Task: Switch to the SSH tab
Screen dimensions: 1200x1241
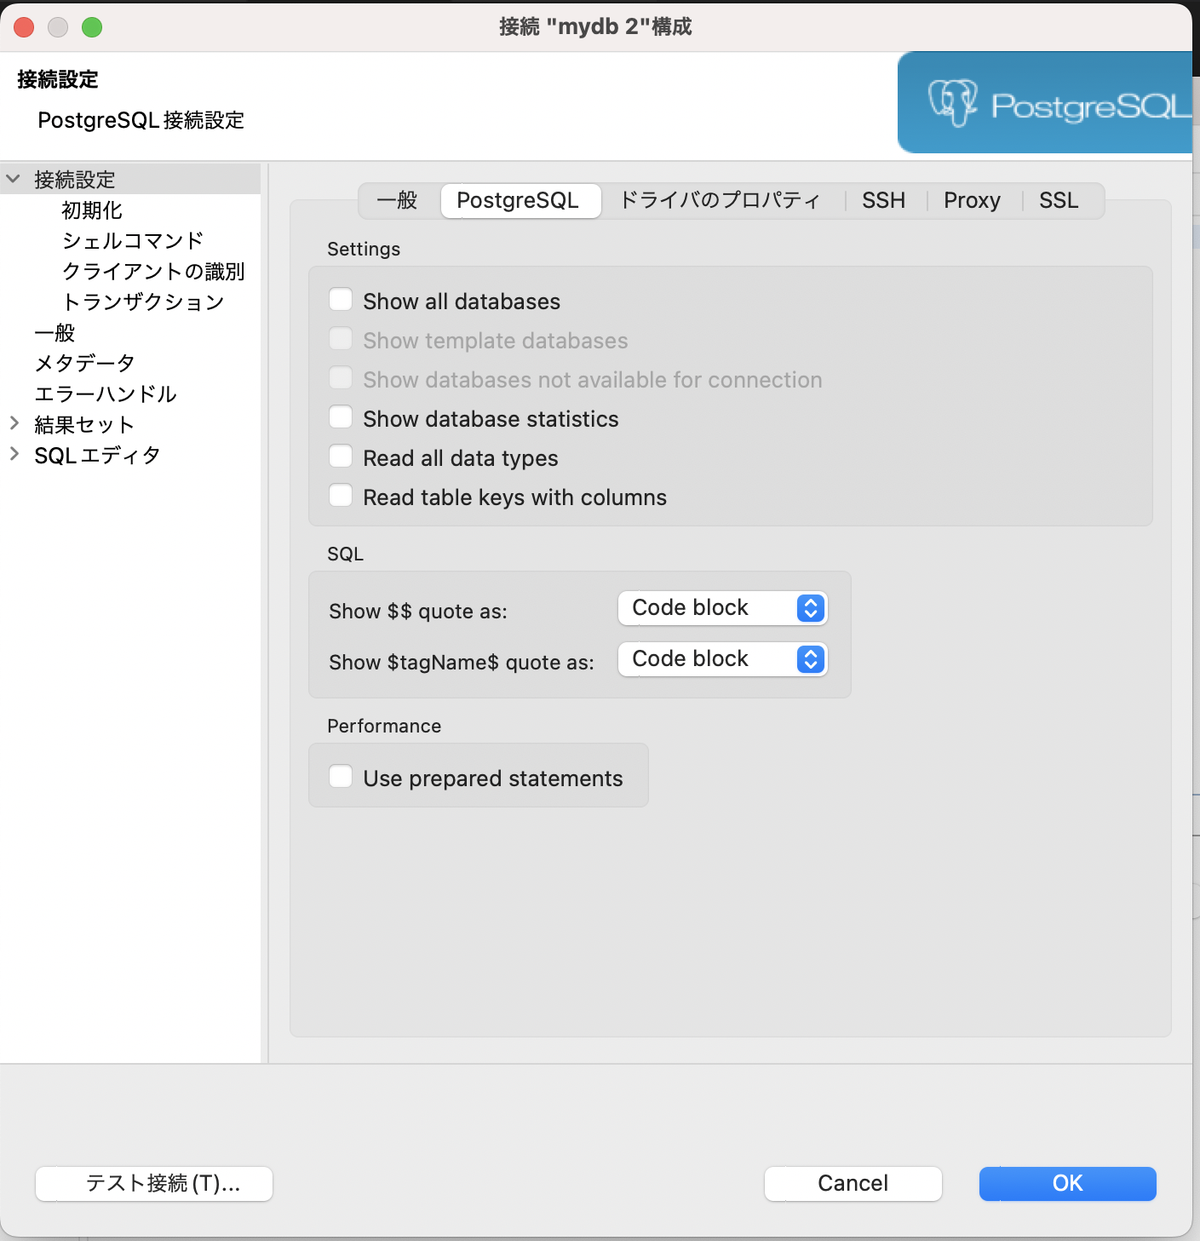Action: click(x=883, y=200)
